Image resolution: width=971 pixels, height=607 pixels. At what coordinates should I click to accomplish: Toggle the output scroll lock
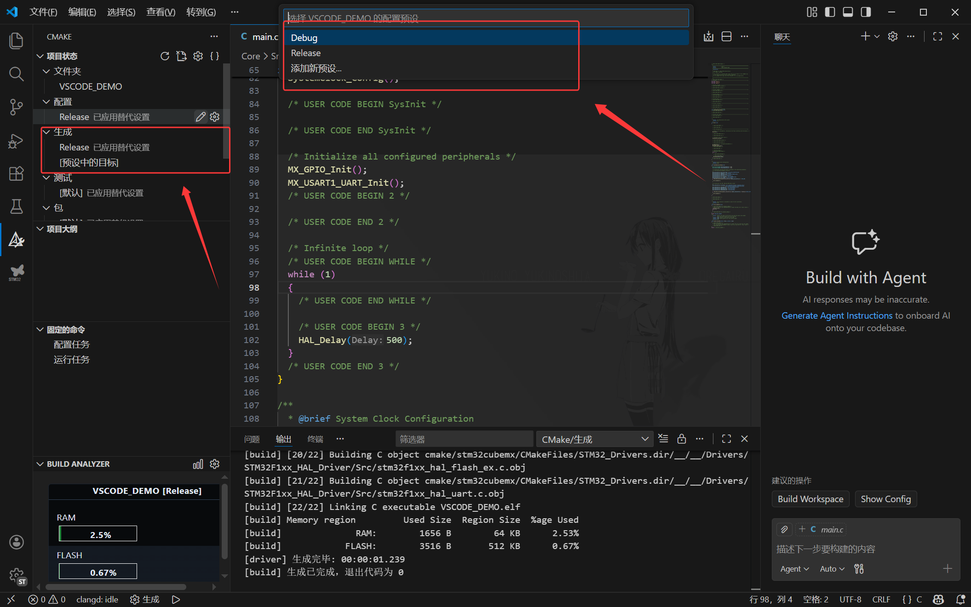pyautogui.click(x=681, y=439)
